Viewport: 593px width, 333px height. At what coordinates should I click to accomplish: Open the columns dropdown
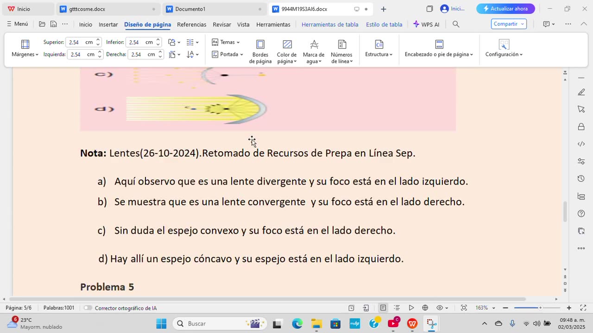(x=192, y=42)
